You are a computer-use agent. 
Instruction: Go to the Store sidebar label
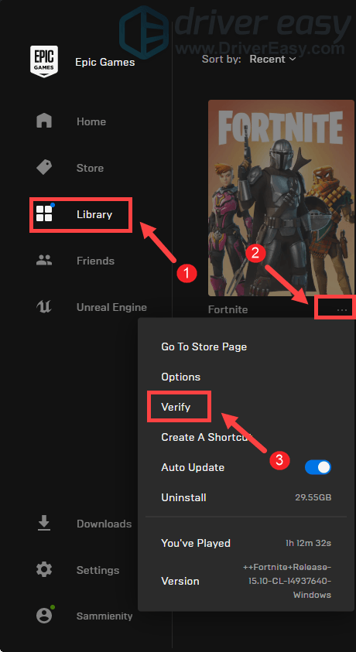90,168
